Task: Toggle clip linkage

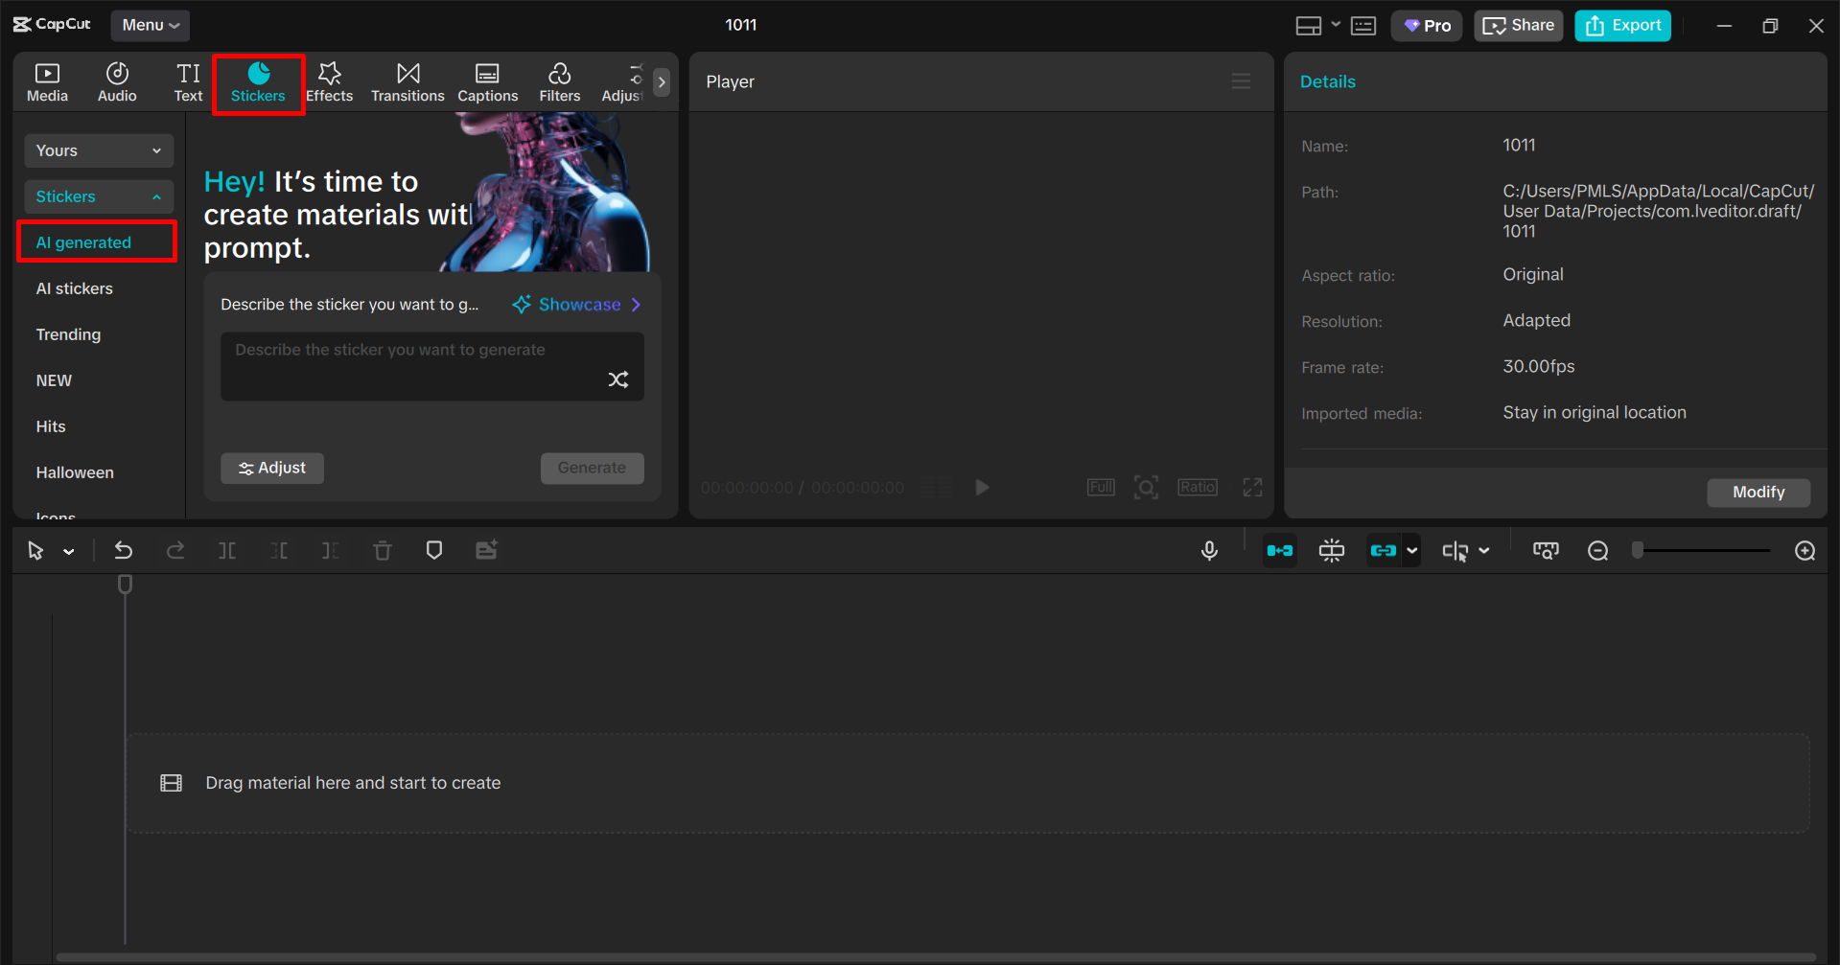Action: 1384,551
